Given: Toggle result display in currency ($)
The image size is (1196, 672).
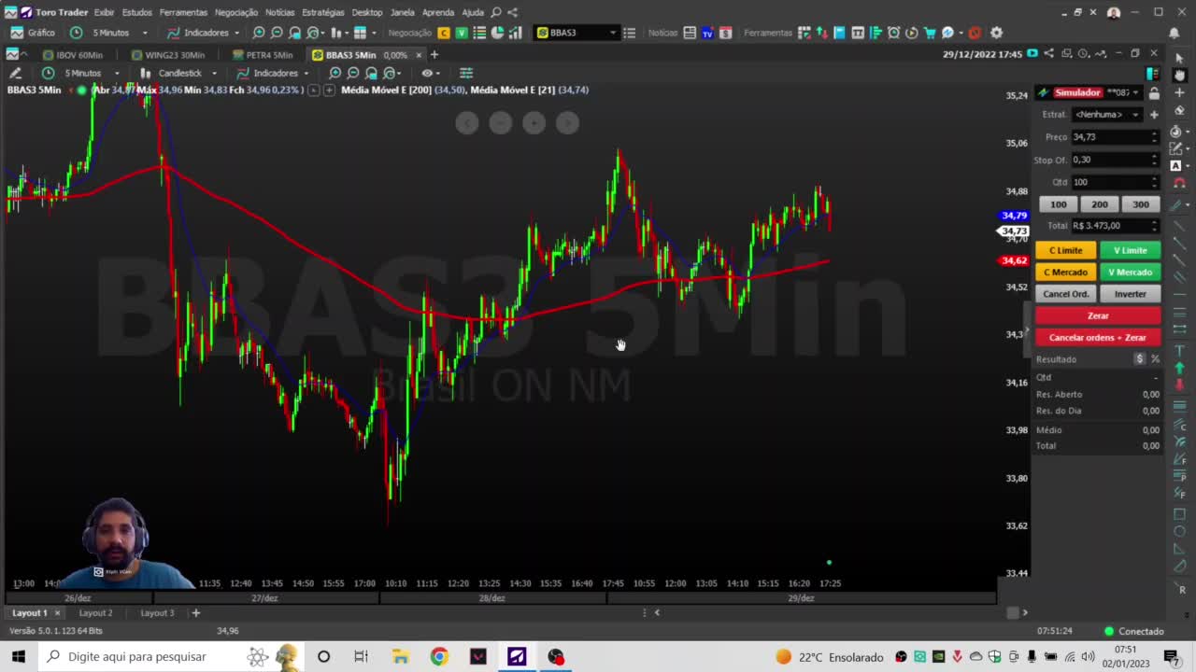Looking at the screenshot, I should pos(1139,359).
